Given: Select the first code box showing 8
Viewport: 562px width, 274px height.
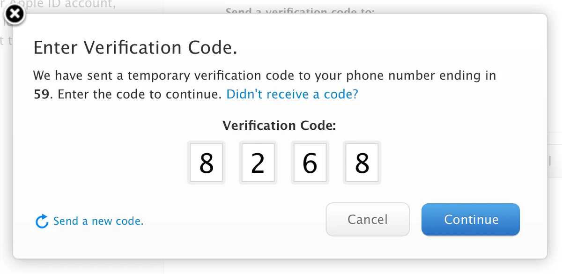Looking at the screenshot, I should tap(206, 162).
